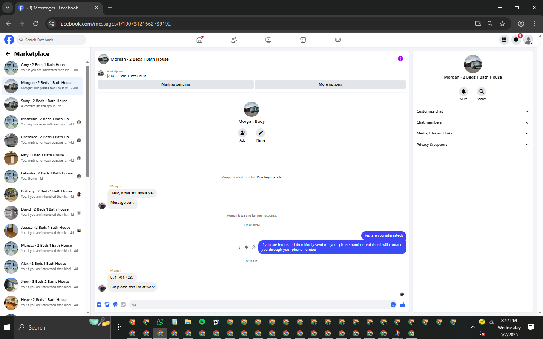Screen dimensions: 543x339
Task: Open Marissa conversation in list
Action: coord(42,249)
